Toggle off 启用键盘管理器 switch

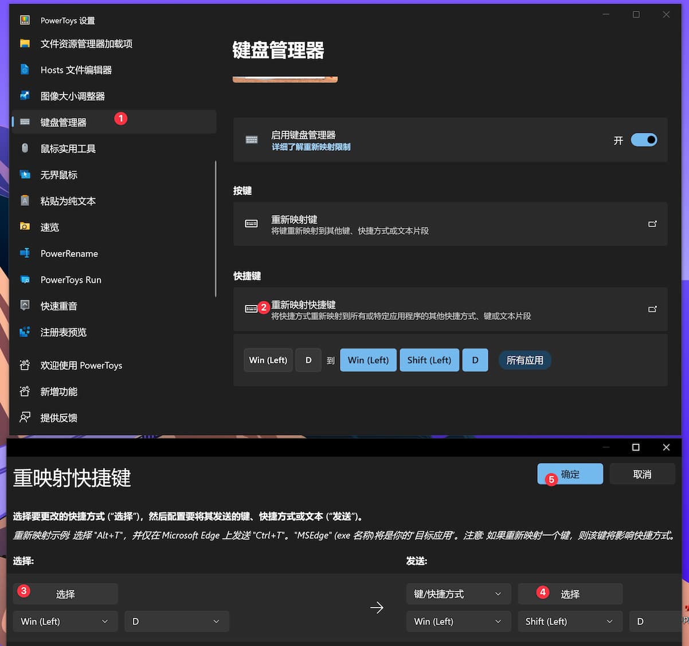pos(644,140)
